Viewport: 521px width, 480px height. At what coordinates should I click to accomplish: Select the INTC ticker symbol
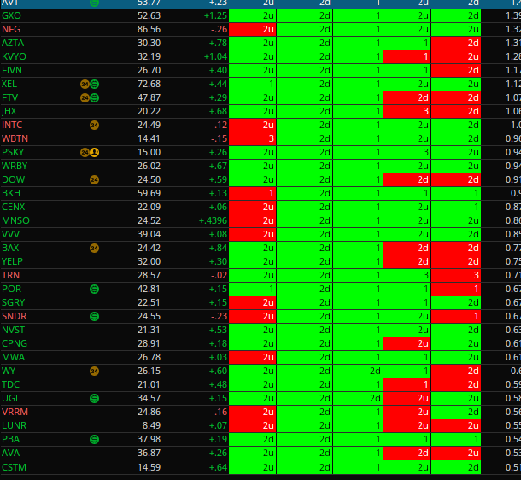pos(12,125)
